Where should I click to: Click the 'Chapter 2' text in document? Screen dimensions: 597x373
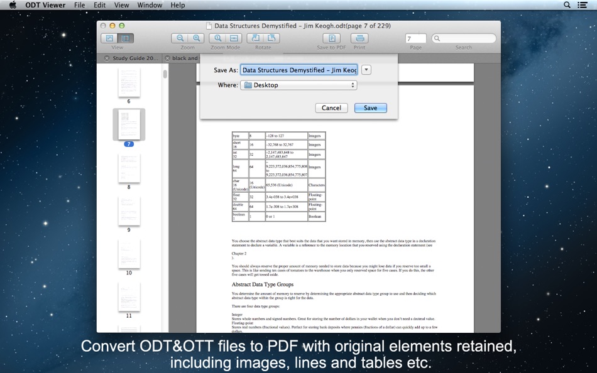click(x=239, y=254)
